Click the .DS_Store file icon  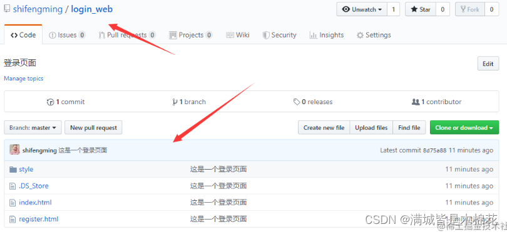click(x=13, y=186)
